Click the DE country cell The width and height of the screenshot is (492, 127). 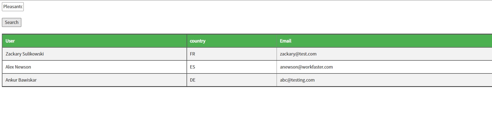[232, 80]
